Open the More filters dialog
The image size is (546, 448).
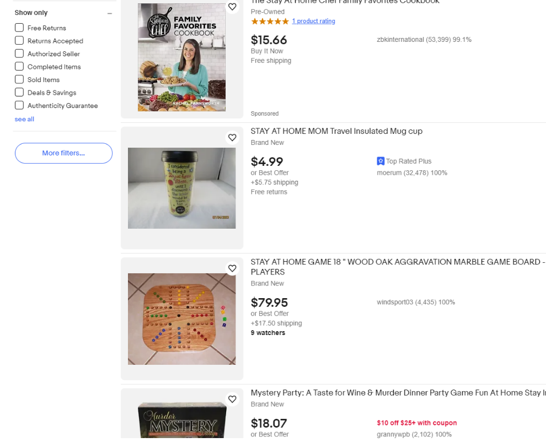[x=63, y=153]
